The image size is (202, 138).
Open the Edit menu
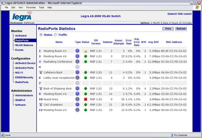(13, 8)
